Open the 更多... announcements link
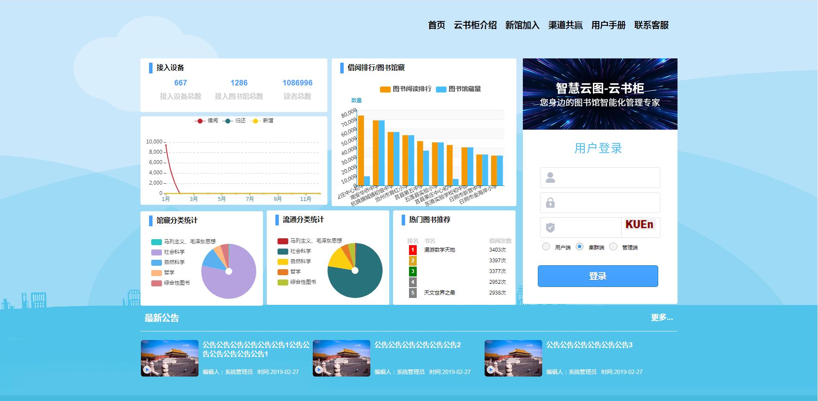The width and height of the screenshot is (818, 401). [x=662, y=318]
